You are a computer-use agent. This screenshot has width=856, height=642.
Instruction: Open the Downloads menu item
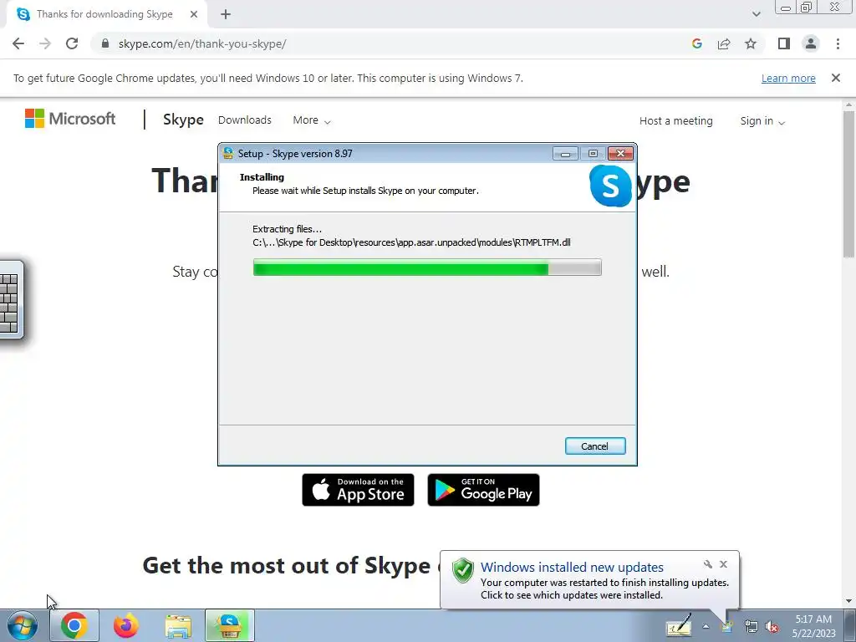click(x=245, y=120)
